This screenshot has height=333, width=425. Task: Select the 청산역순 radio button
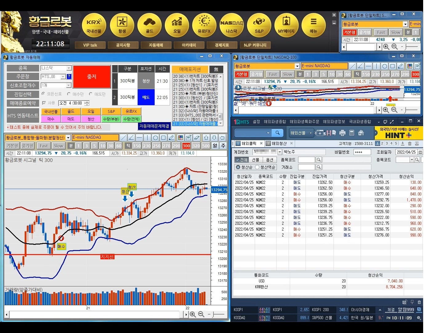coord(257,167)
